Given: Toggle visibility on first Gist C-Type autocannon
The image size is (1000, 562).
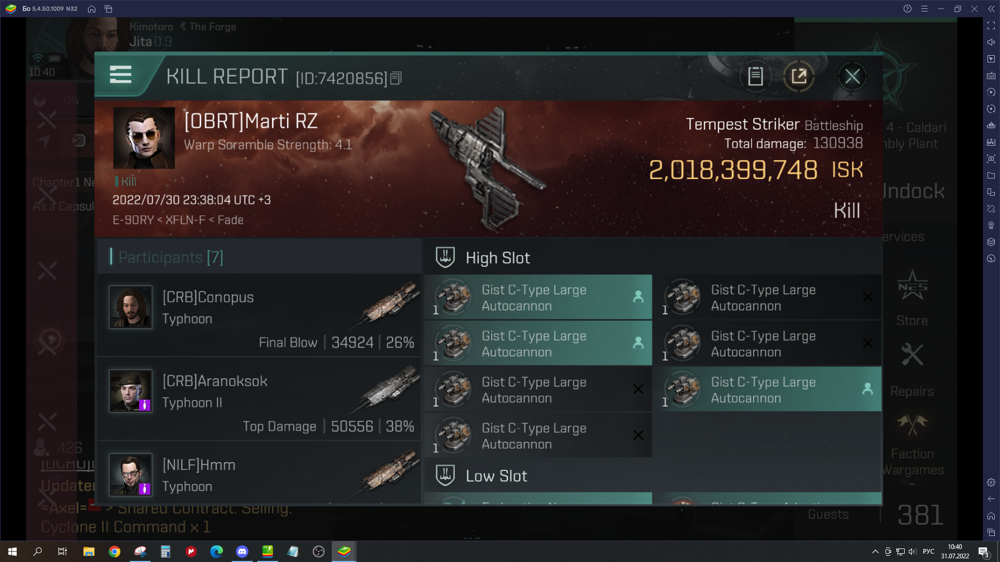Looking at the screenshot, I should point(636,297).
